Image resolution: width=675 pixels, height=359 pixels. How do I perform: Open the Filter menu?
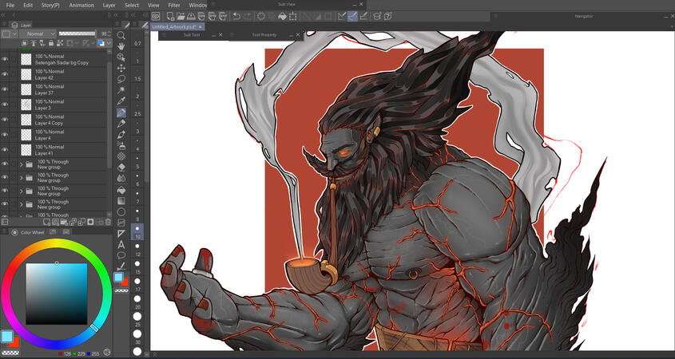click(173, 5)
